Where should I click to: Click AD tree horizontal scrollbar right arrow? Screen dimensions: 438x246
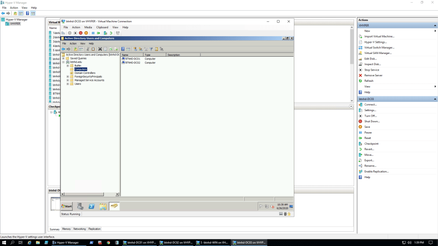click(117, 194)
